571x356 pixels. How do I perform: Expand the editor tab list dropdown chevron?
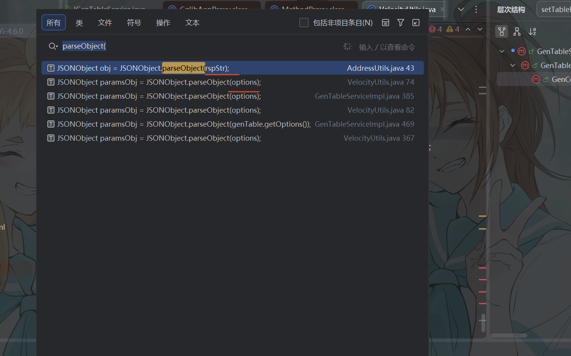(461, 9)
